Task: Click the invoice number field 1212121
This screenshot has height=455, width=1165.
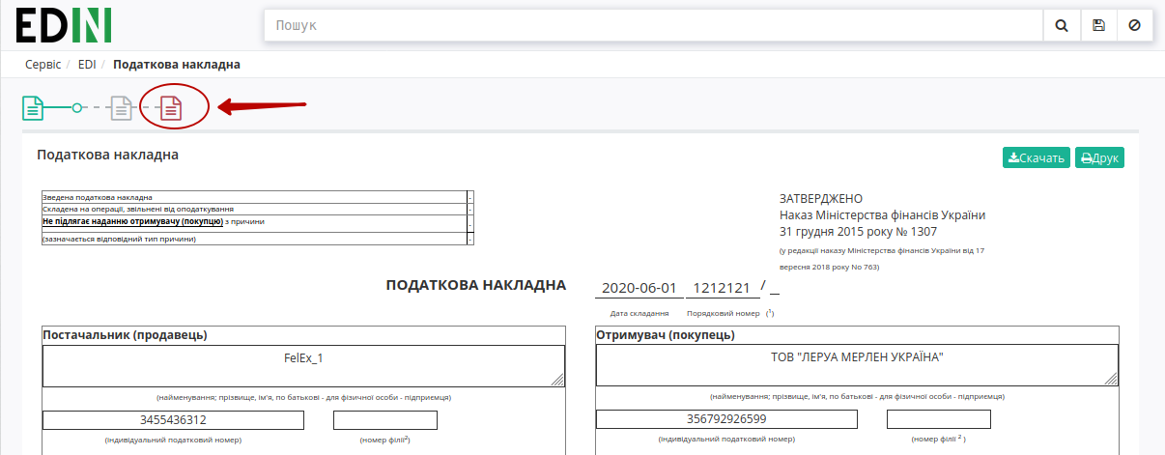Action: click(723, 288)
